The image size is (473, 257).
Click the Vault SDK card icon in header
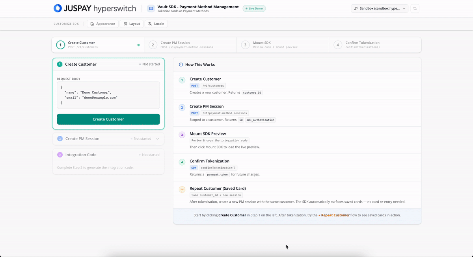(x=151, y=8)
